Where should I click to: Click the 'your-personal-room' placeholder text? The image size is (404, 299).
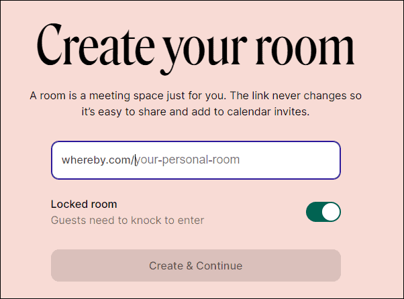point(188,160)
